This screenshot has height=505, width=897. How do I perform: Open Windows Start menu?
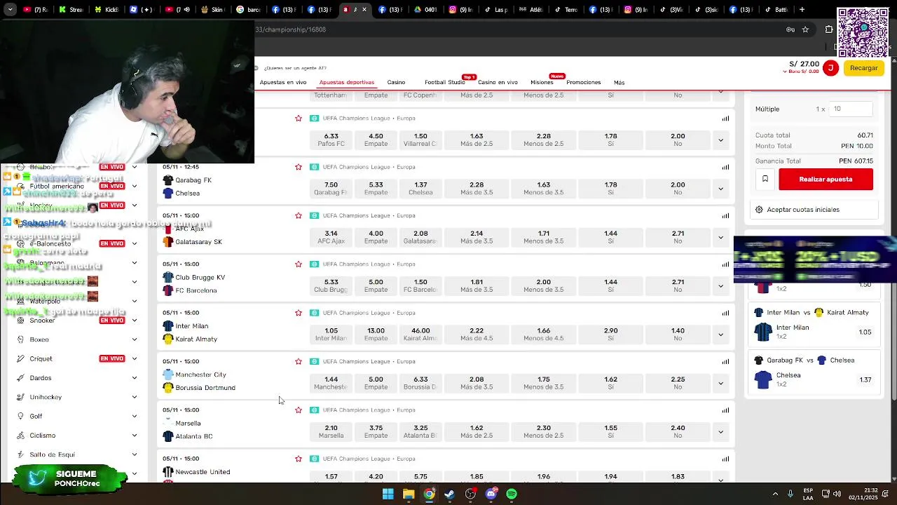(x=388, y=494)
